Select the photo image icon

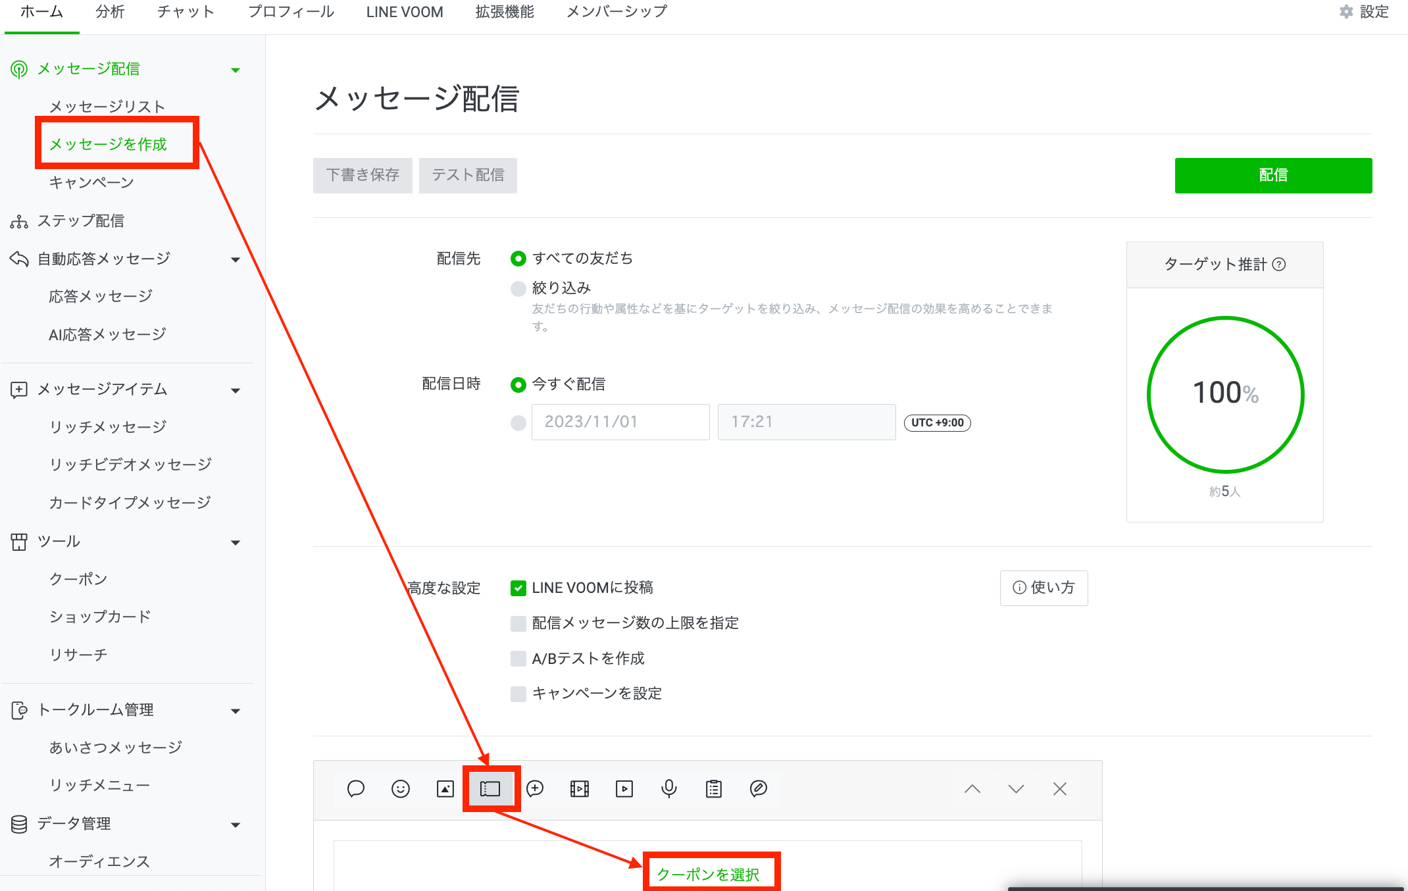(445, 788)
